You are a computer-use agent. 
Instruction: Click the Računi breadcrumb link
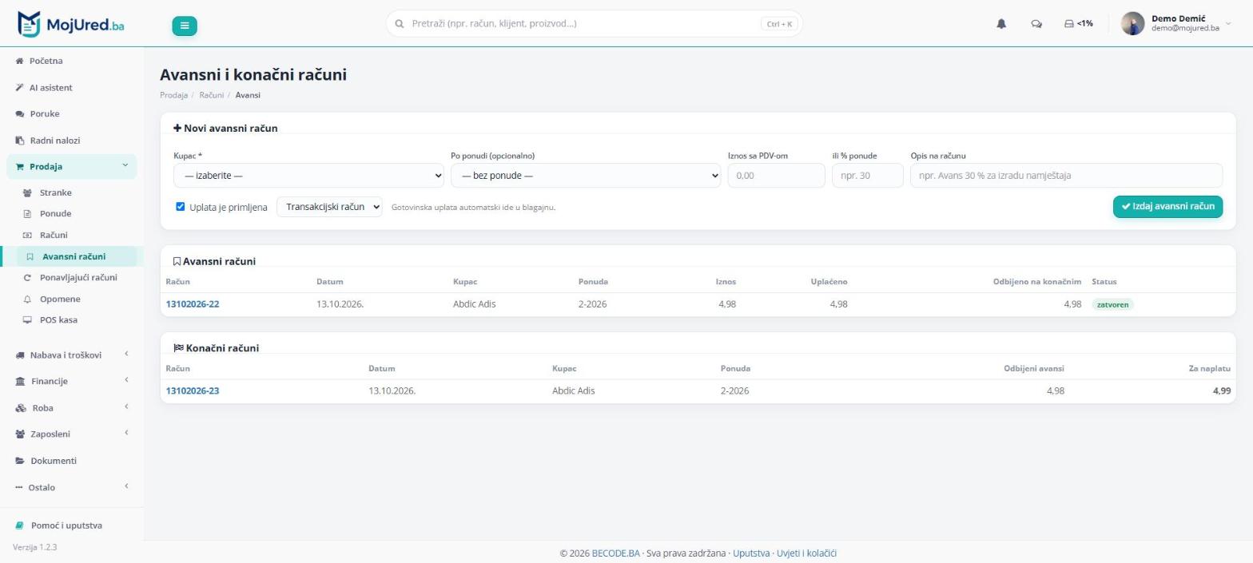click(211, 95)
